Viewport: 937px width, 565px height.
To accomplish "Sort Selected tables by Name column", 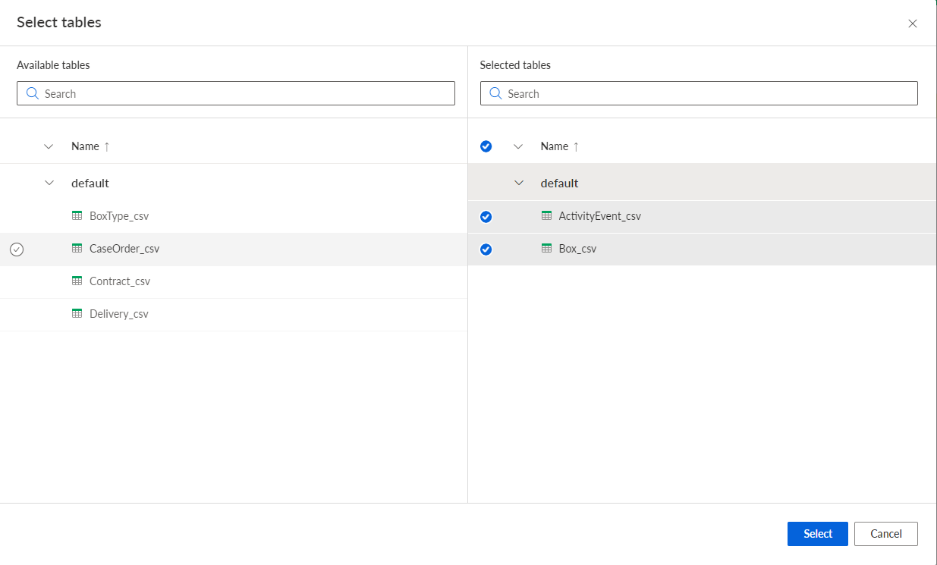I will (x=560, y=146).
